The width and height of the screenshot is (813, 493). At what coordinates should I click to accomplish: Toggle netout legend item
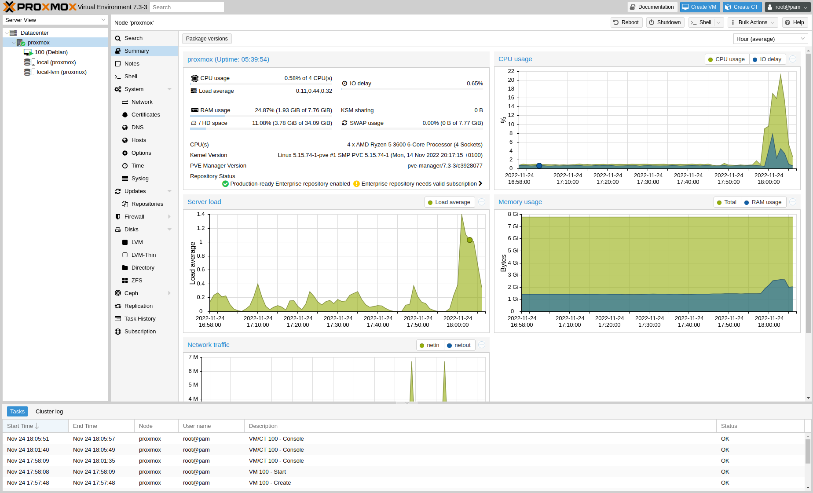pos(459,345)
